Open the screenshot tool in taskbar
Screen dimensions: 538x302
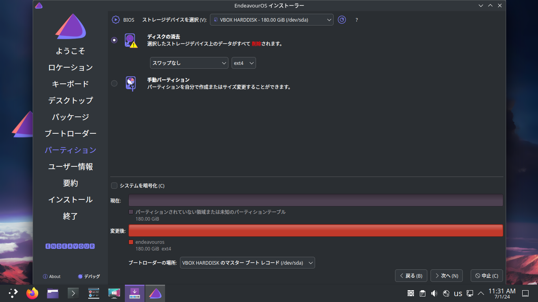114,293
